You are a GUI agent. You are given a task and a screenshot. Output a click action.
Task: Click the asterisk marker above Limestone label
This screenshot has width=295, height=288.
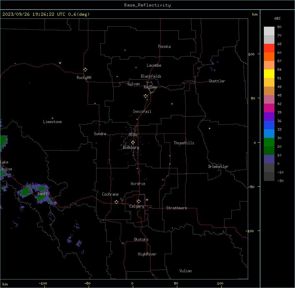52,118
